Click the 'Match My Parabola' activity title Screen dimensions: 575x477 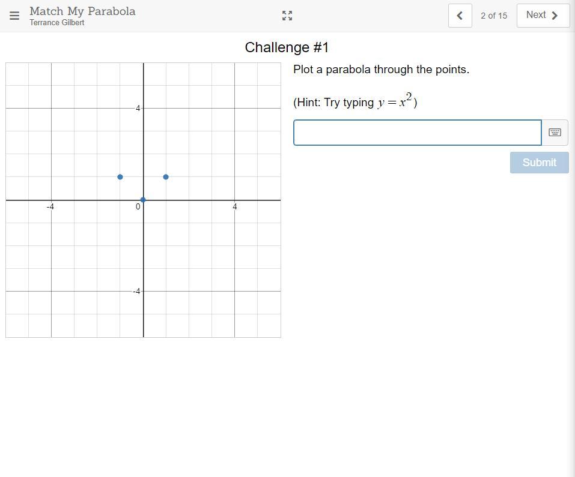82,11
